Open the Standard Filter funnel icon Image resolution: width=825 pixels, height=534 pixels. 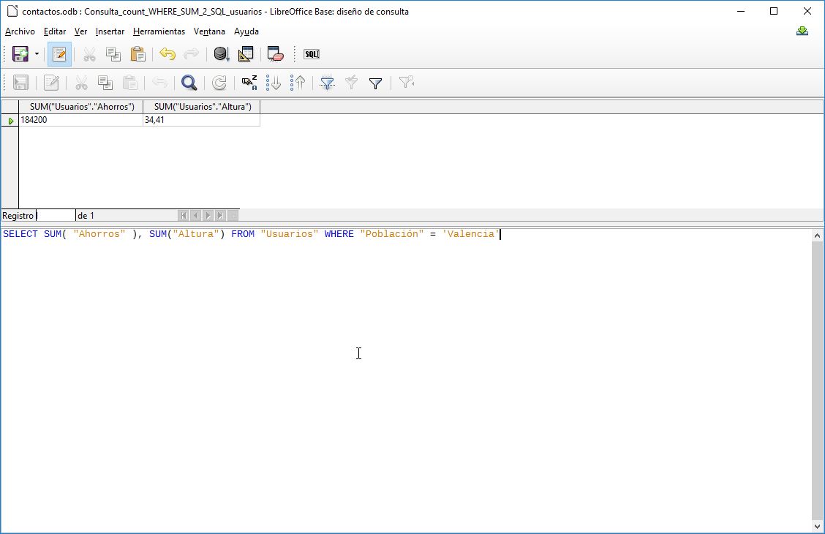tap(374, 83)
